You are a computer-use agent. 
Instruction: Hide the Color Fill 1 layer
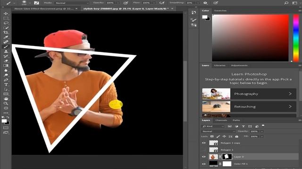[x=204, y=164]
